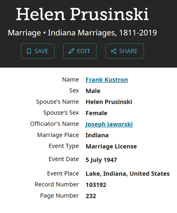Click the bookmark icon on Save button

pyautogui.click(x=29, y=51)
